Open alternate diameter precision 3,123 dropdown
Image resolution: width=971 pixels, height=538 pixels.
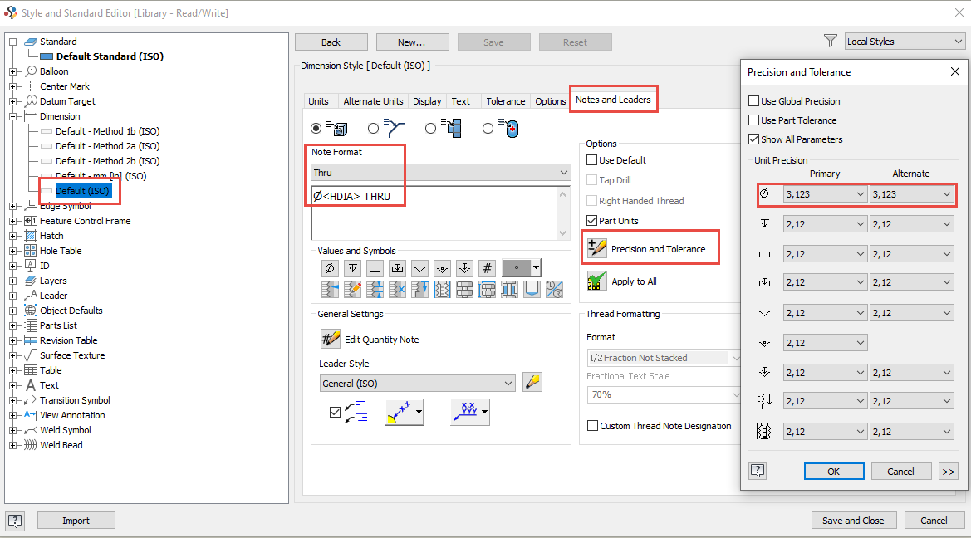click(912, 194)
